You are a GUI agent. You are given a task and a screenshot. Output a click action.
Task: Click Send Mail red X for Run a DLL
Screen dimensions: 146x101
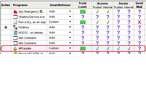point(139,22)
